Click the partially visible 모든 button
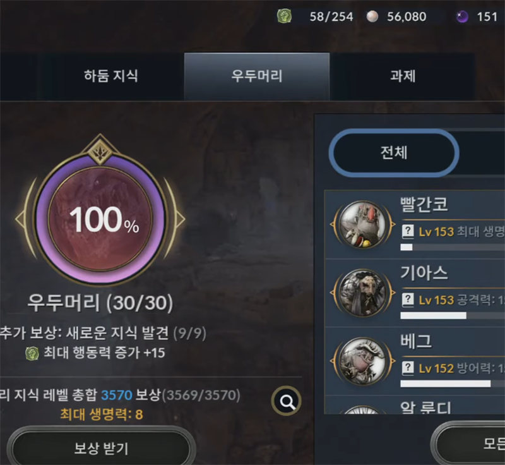 (x=468, y=444)
